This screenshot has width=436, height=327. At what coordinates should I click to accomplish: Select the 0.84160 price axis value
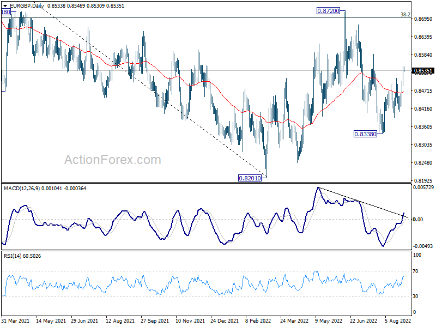pyautogui.click(x=423, y=108)
